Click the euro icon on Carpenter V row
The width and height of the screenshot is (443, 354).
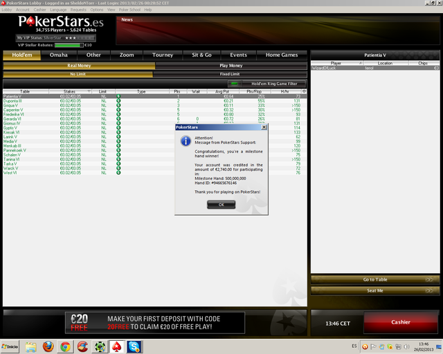click(x=118, y=110)
